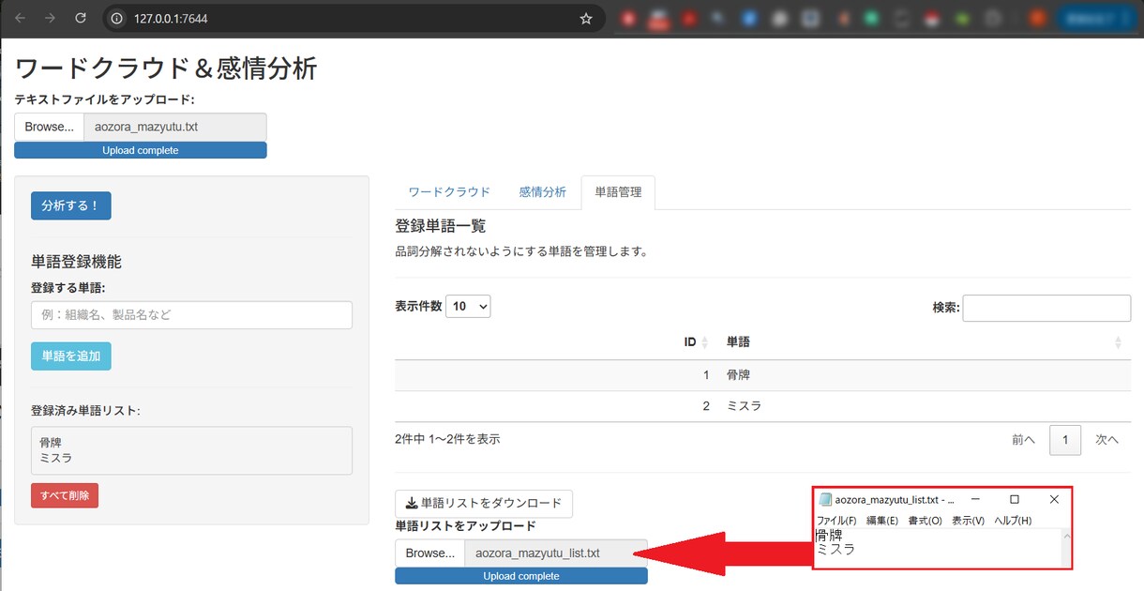Maximize the Notepad window
This screenshot has width=1144, height=591.
click(x=1015, y=500)
